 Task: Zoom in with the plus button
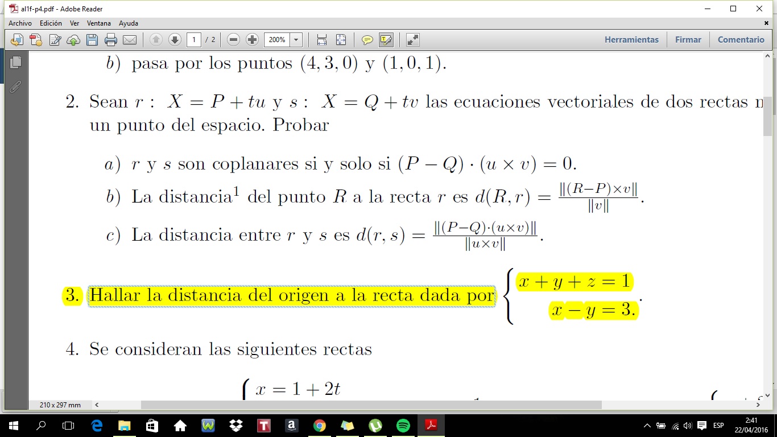pyautogui.click(x=252, y=40)
